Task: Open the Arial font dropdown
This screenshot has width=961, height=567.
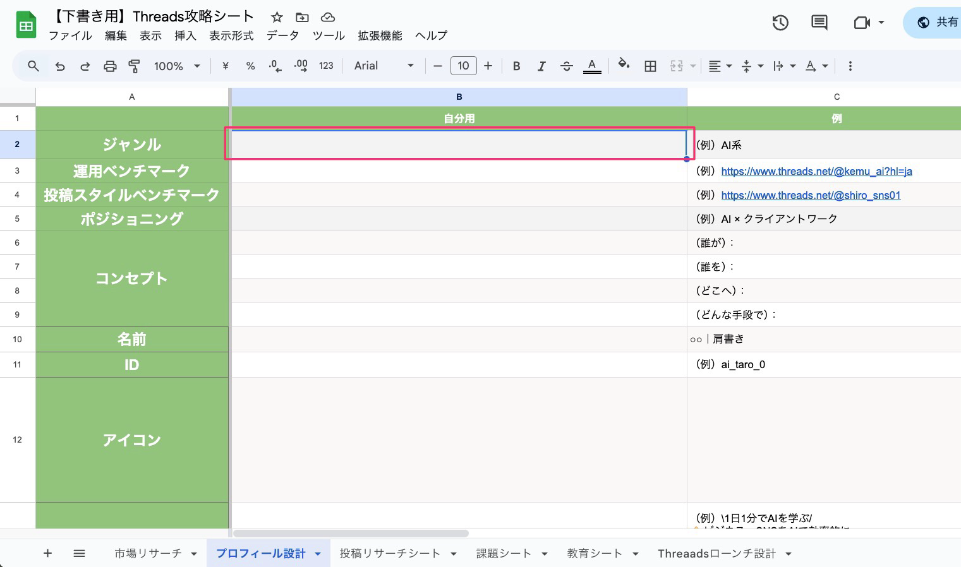Action: pos(384,66)
